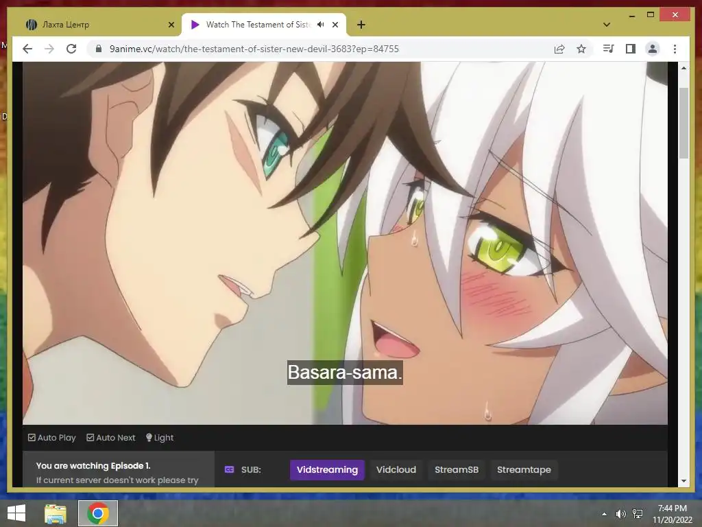Image resolution: width=702 pixels, height=527 pixels.
Task: Go back to the previous page
Action: click(x=27, y=49)
